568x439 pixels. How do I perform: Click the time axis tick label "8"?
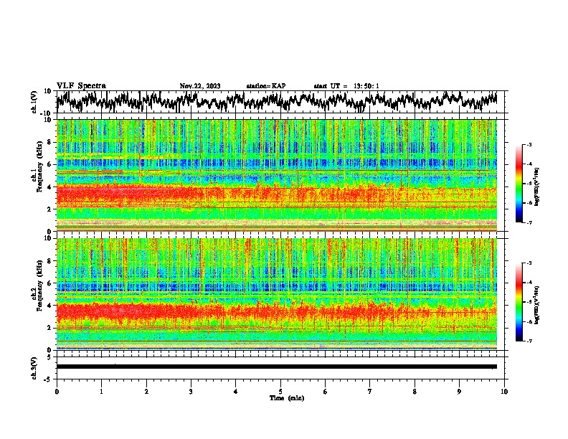click(x=415, y=392)
